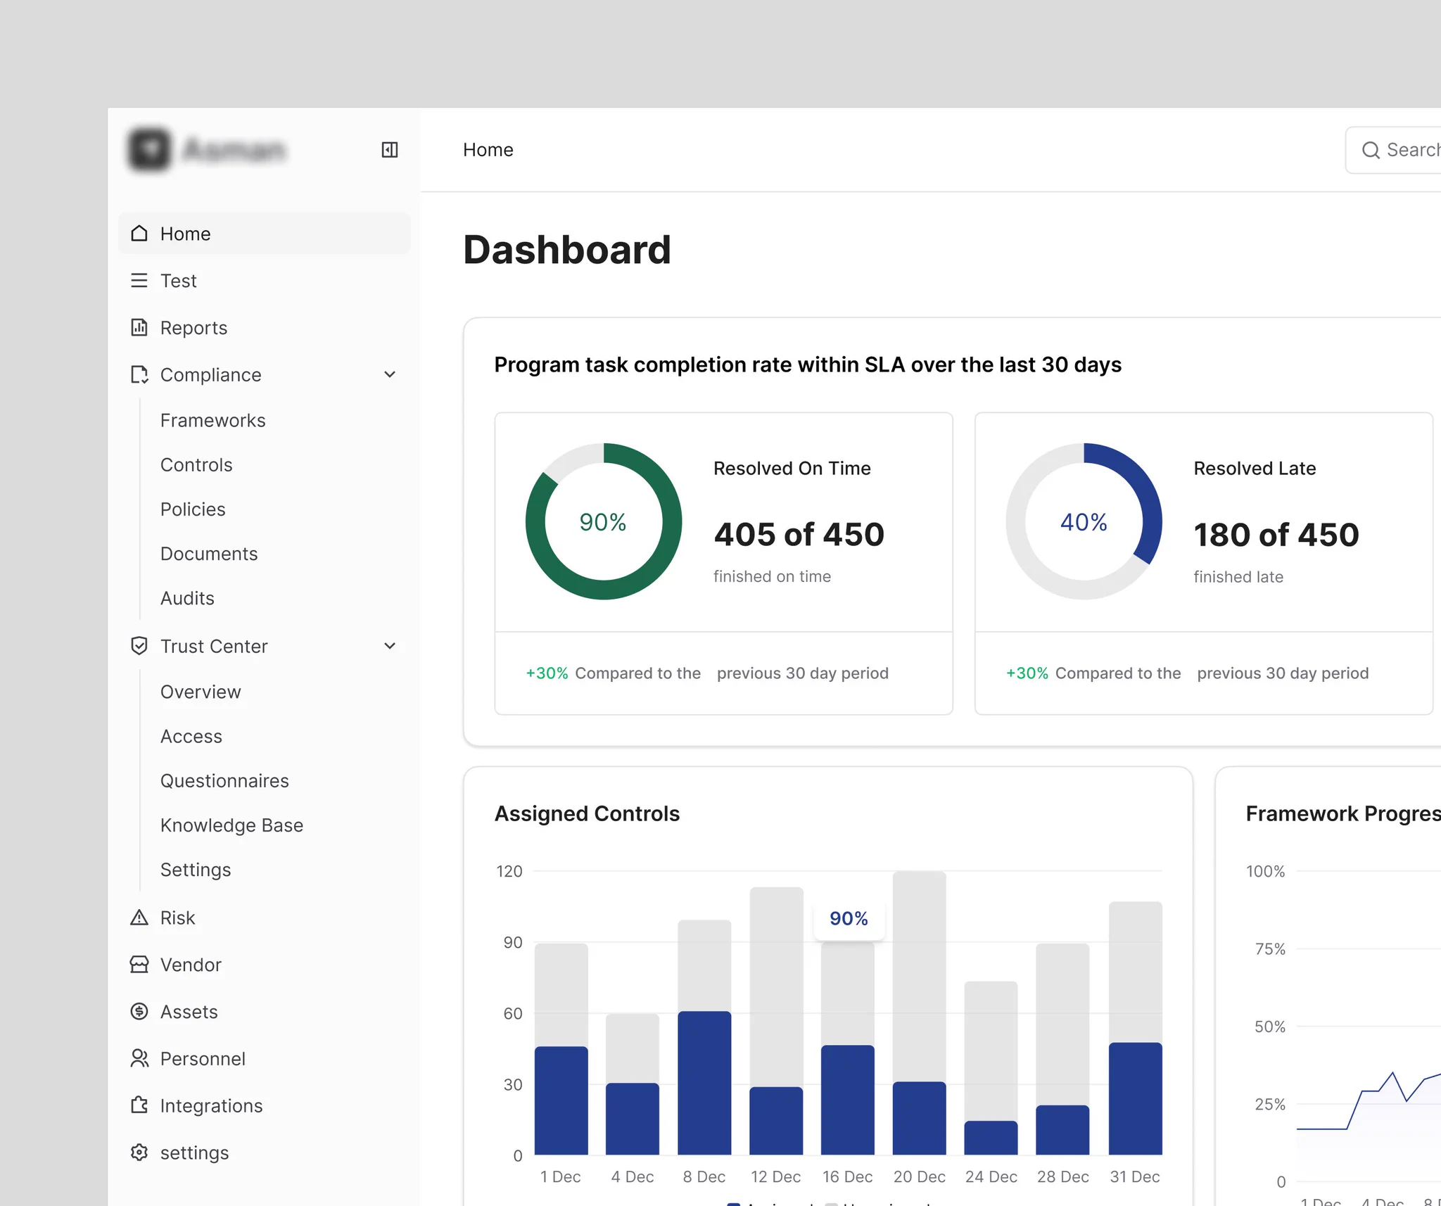
Task: Click the Risk warning triangle icon
Action: (x=139, y=918)
